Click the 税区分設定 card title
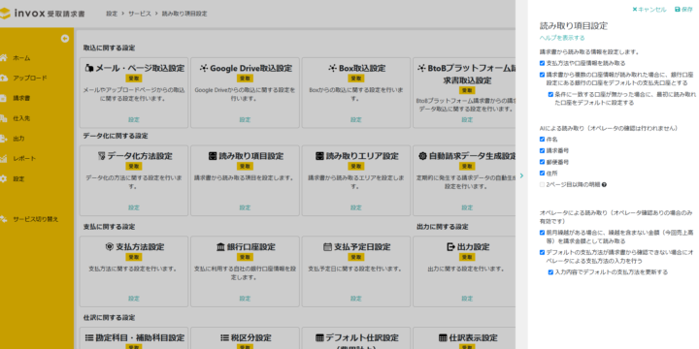This screenshot has width=699, height=349. point(250,338)
